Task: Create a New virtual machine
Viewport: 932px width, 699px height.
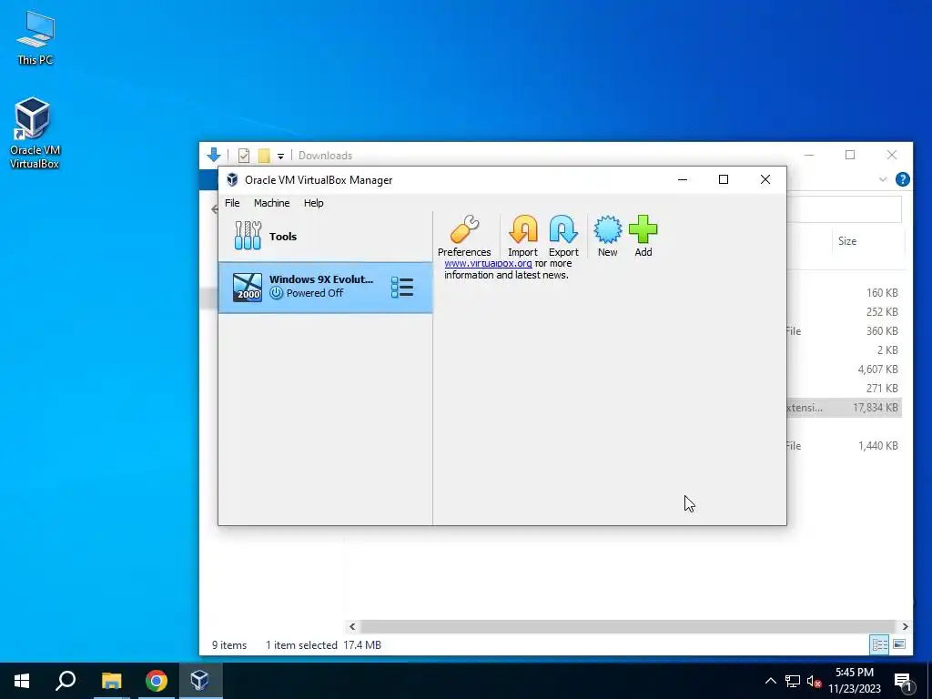Action: [607, 236]
